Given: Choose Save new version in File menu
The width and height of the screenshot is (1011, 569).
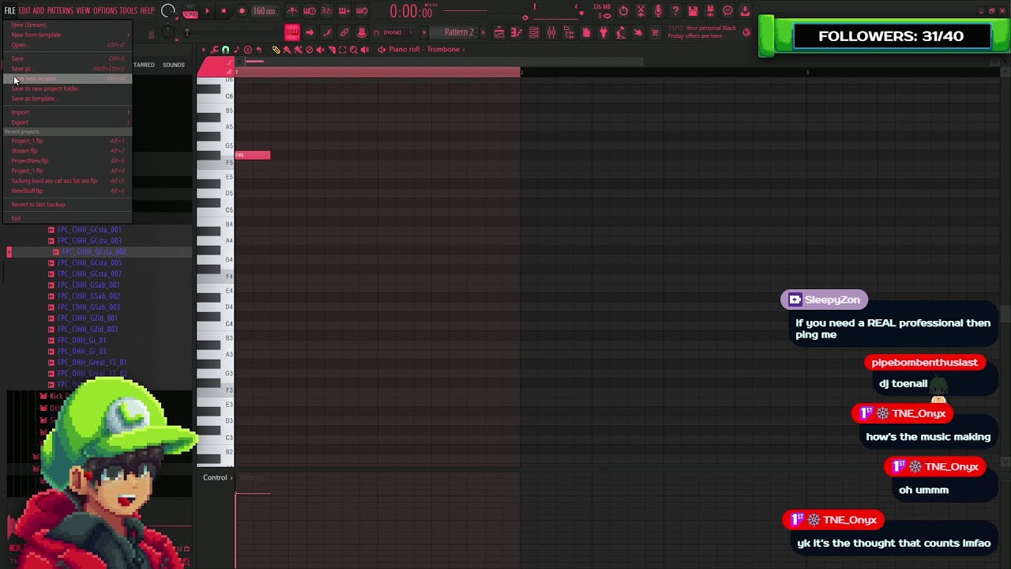Looking at the screenshot, I should [x=67, y=78].
